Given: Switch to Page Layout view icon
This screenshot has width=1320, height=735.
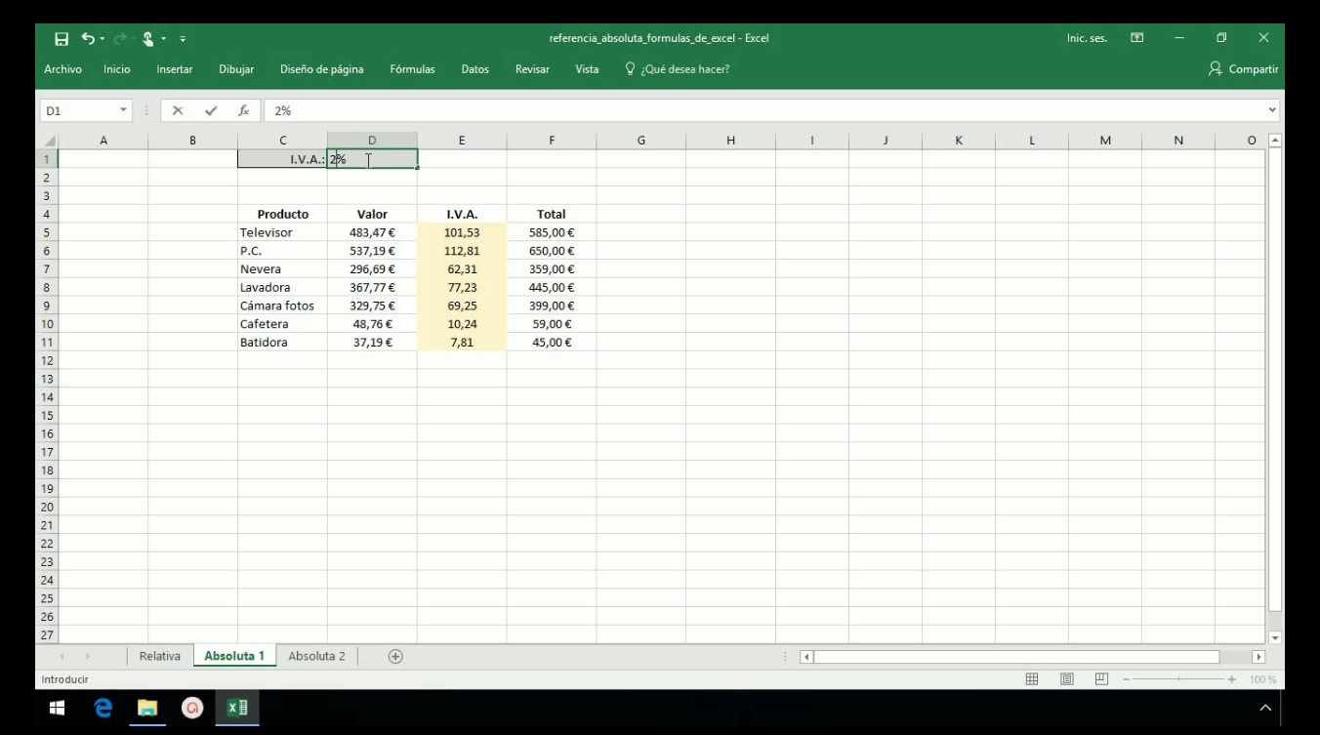Looking at the screenshot, I should pyautogui.click(x=1067, y=679).
